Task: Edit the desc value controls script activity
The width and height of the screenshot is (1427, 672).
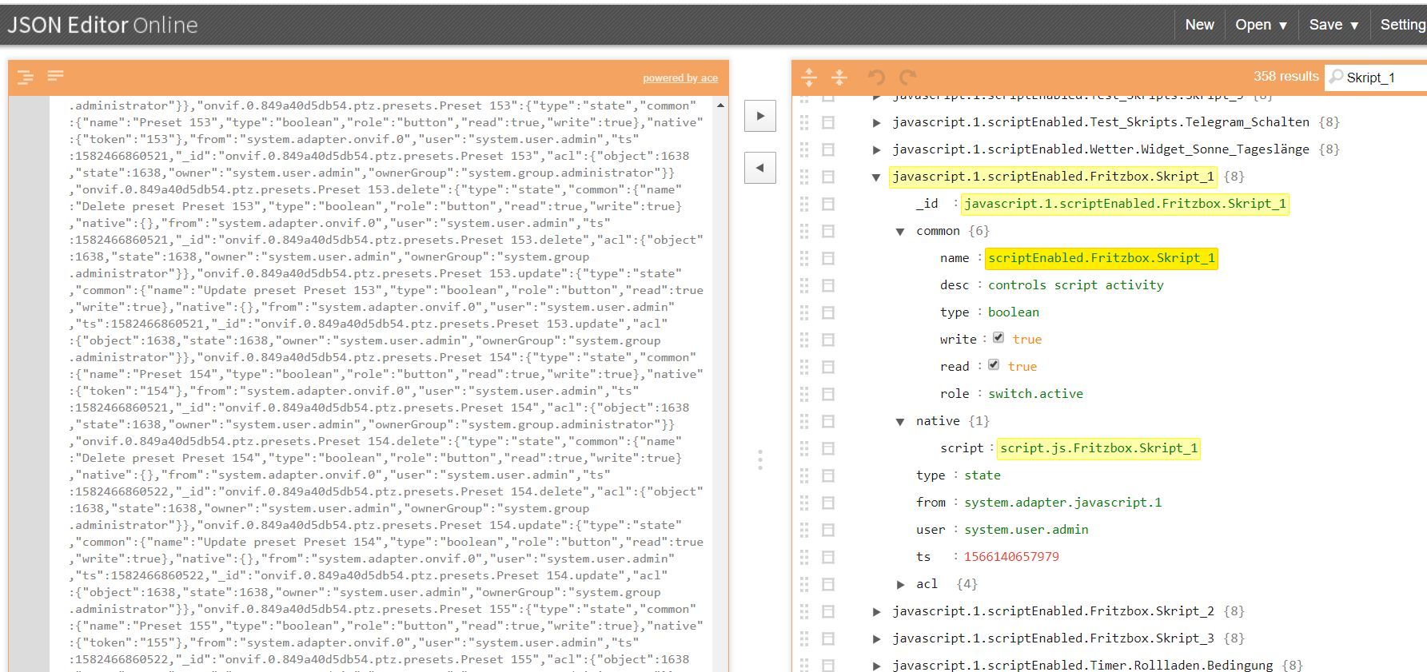Action: 1076,285
